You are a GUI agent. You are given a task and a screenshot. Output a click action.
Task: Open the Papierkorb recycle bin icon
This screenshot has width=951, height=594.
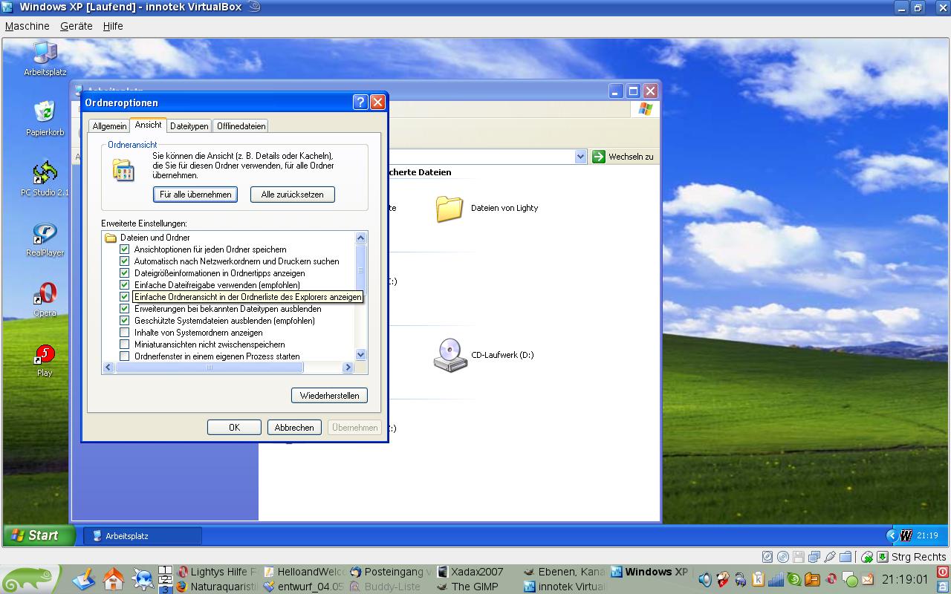45,113
